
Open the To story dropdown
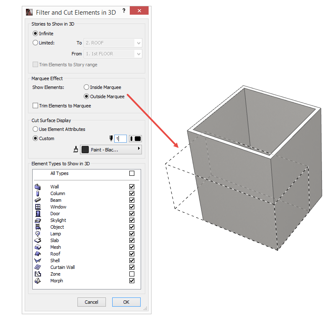click(x=113, y=43)
